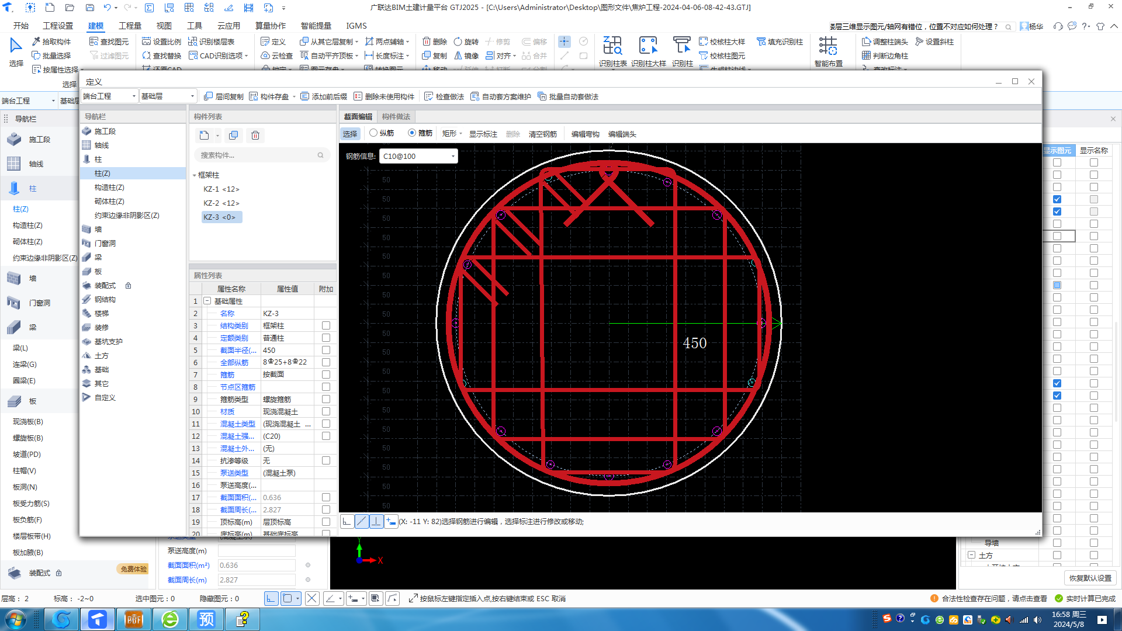Click the duplicate component icon in 构件列表
The image size is (1122, 631).
tap(233, 136)
